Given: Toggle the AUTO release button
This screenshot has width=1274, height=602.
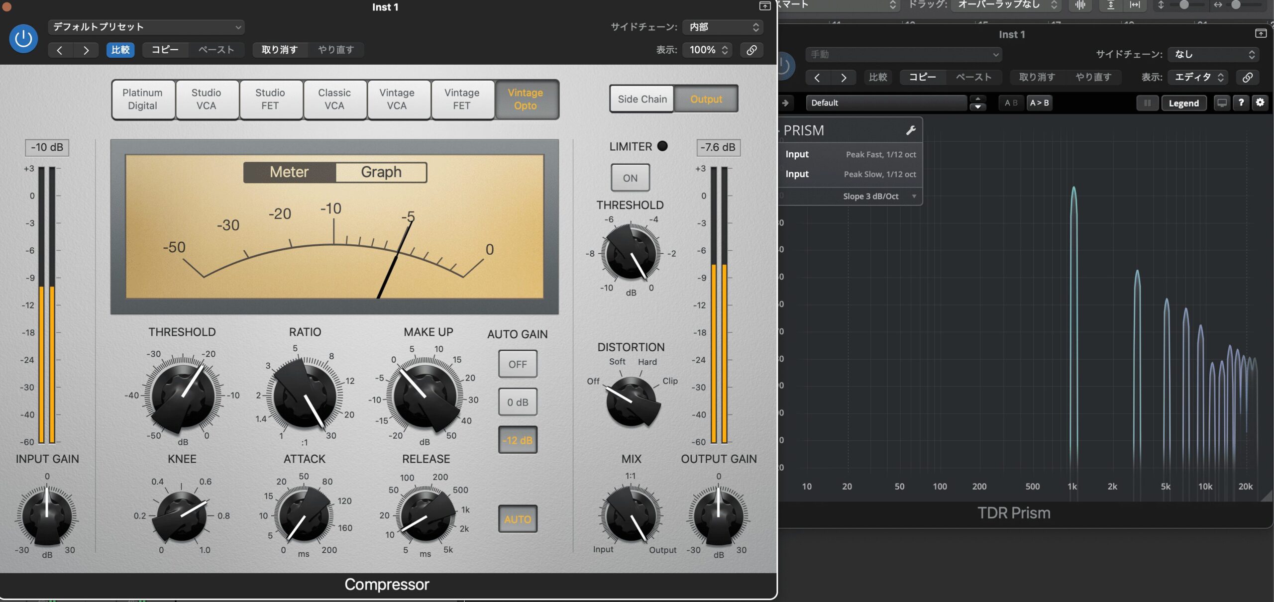Looking at the screenshot, I should coord(518,519).
